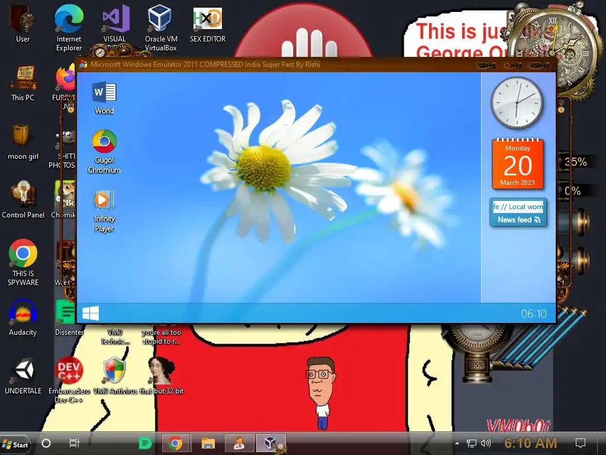606x455 pixels.
Task: Open the News feed gadget
Action: click(x=518, y=213)
